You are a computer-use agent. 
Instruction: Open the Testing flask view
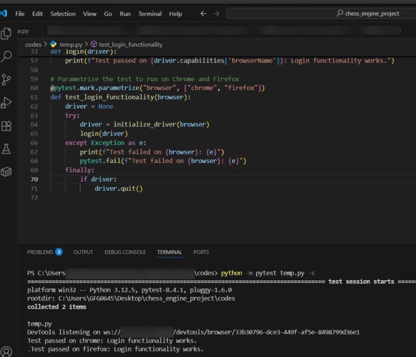[x=7, y=149]
